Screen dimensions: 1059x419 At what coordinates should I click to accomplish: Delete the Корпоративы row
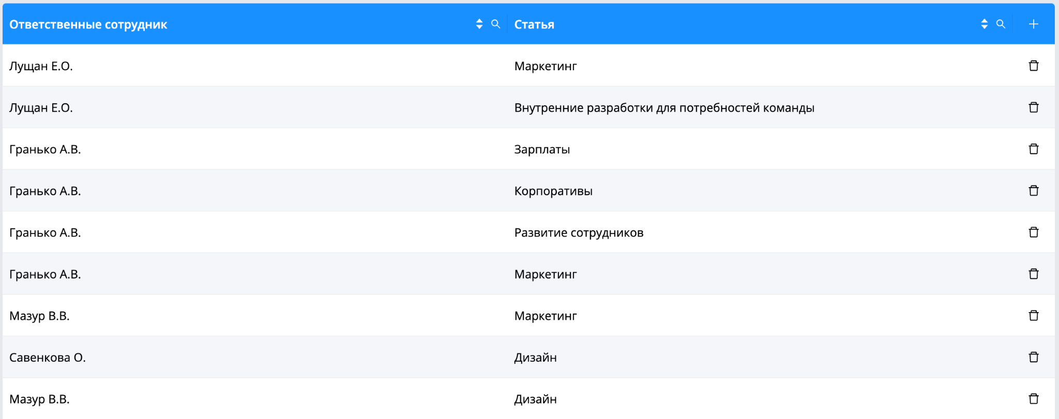(1033, 191)
